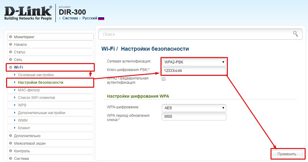The height and width of the screenshot is (162, 308).
Task: Click the blue triangle before header Система
Action: [x=60, y=19]
